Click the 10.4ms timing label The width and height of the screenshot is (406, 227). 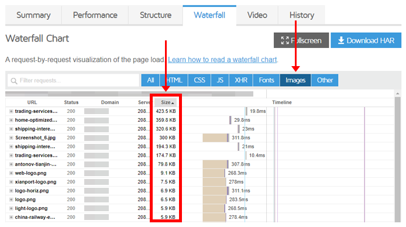tap(257, 155)
